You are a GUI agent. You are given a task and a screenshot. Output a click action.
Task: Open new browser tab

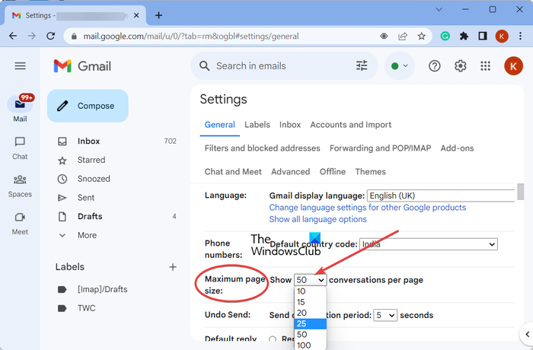point(158,15)
